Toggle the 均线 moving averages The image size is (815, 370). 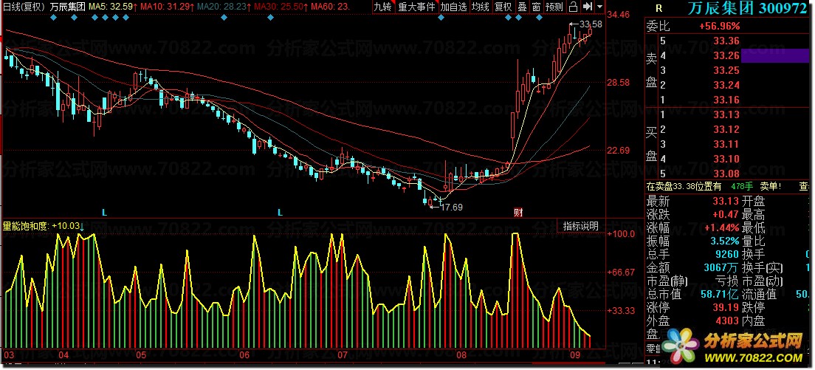coord(481,7)
